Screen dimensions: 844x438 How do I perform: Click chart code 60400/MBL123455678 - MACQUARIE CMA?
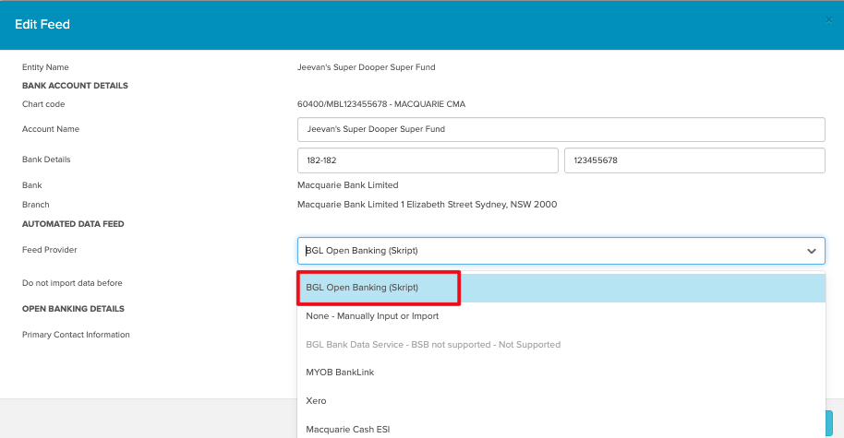coord(381,104)
